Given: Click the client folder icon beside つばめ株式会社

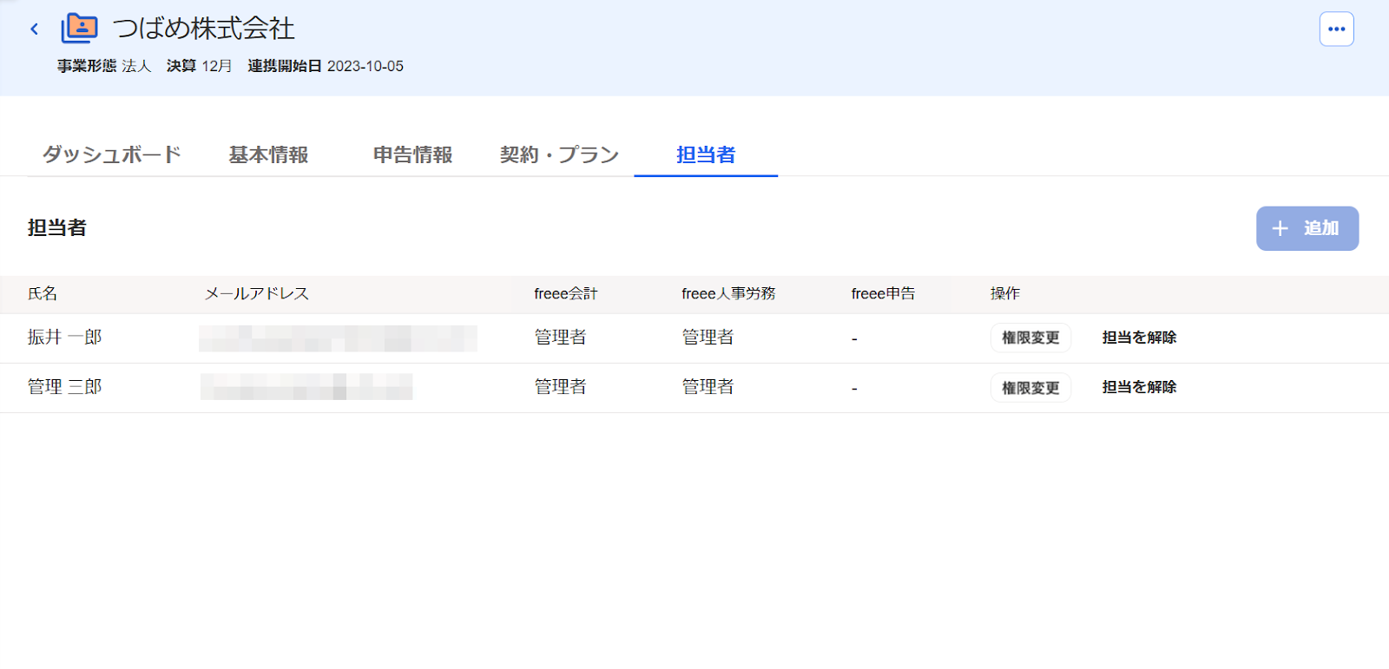Looking at the screenshot, I should tap(79, 29).
